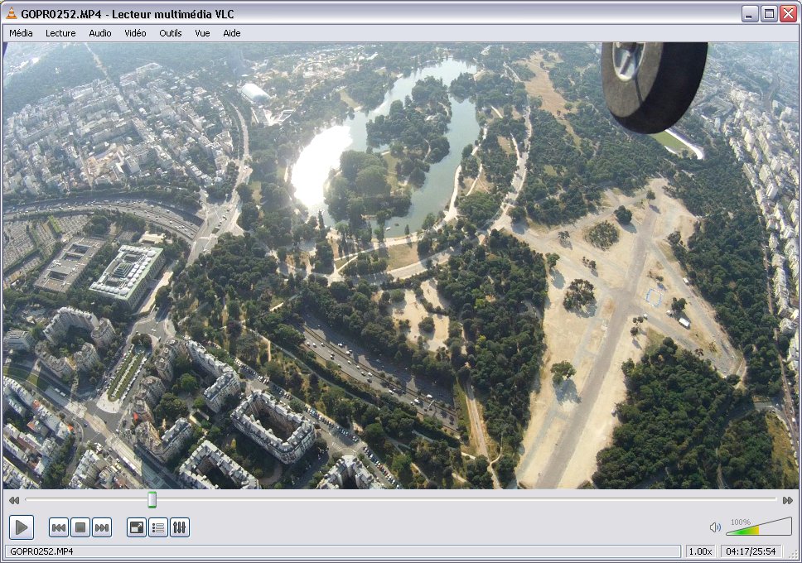Open the Lecture menu
802x563 pixels.
60,33
